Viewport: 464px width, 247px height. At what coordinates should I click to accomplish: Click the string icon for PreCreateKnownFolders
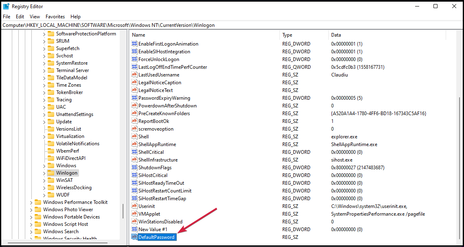click(x=134, y=114)
